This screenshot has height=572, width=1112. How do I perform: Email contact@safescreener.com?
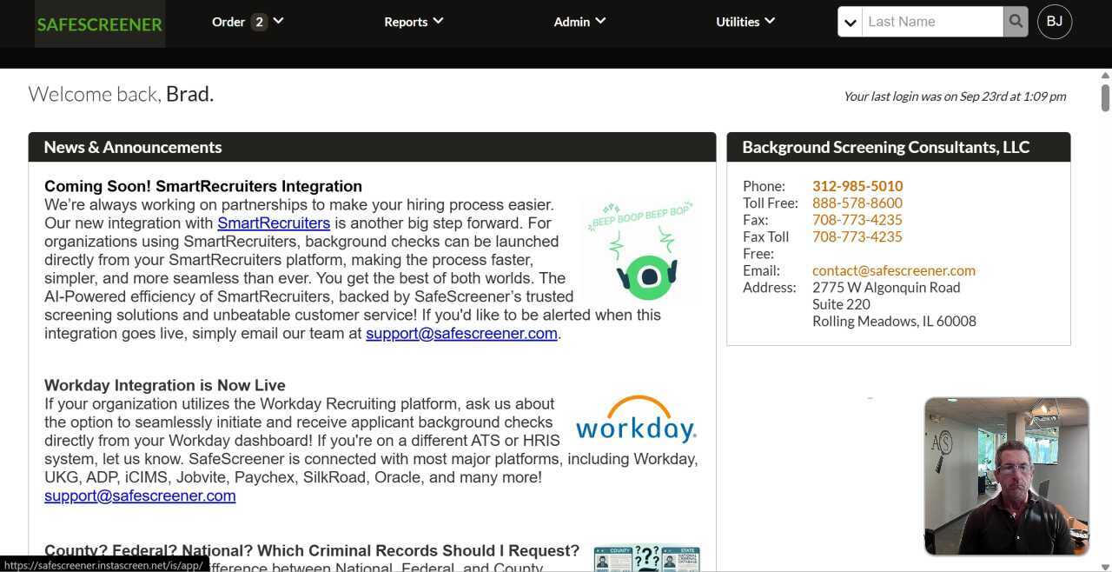coord(894,270)
